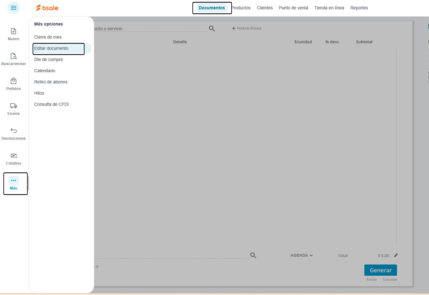The height and width of the screenshot is (295, 429).
Task: Open the Documentos tab
Action: (212, 8)
